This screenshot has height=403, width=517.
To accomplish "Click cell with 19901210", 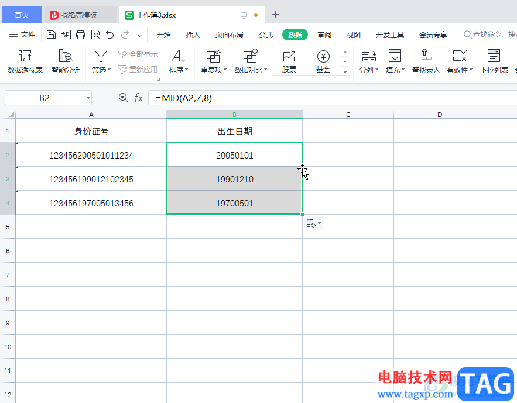I will (234, 179).
